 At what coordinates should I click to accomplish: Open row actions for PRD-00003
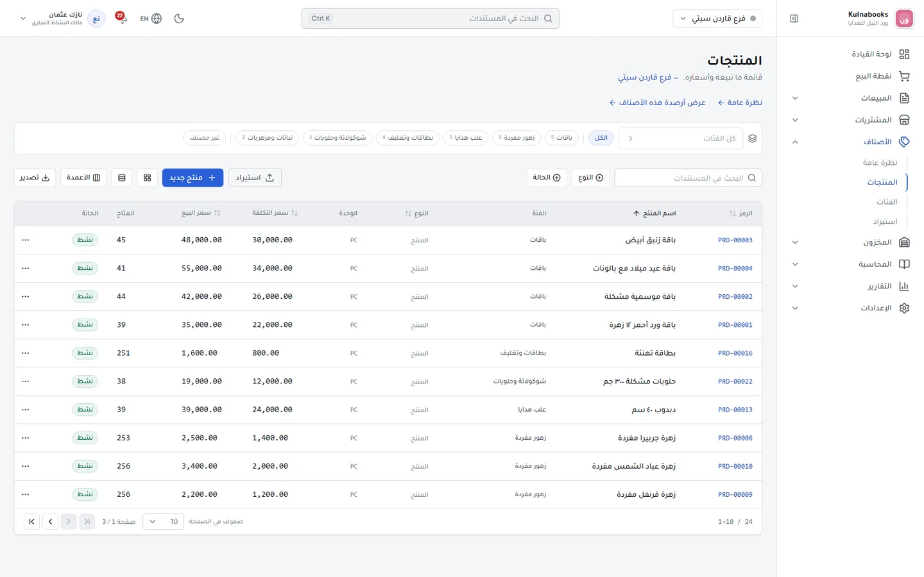pos(26,240)
